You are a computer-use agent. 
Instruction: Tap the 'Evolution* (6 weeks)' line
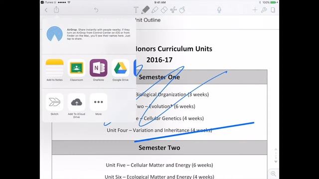166,106
